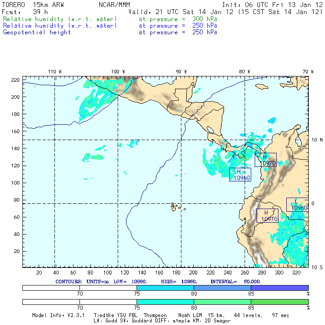Click the dark-green above-85% swatch on the lower colorbar

pyautogui.click(x=280, y=302)
